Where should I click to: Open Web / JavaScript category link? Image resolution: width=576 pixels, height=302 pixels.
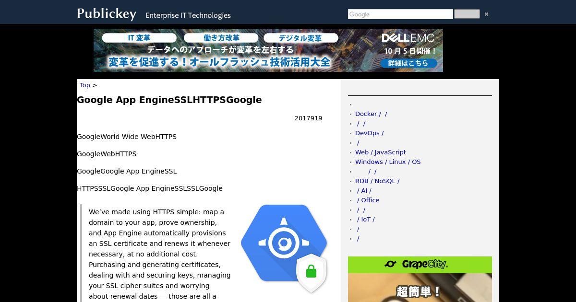click(381, 152)
